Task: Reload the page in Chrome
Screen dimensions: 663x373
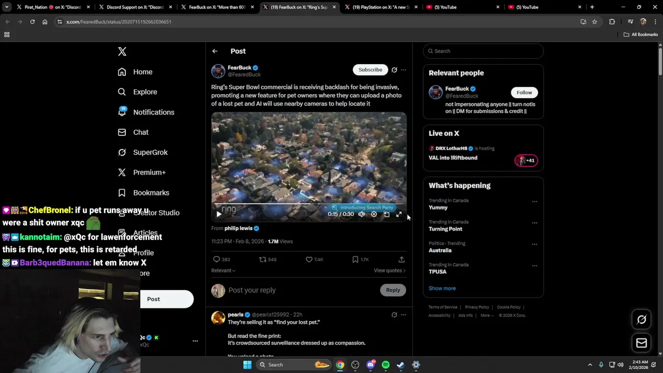Action: (32, 22)
